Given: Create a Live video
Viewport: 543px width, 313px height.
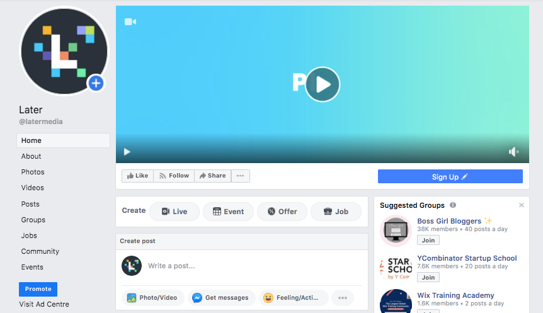Looking at the screenshot, I should [174, 212].
